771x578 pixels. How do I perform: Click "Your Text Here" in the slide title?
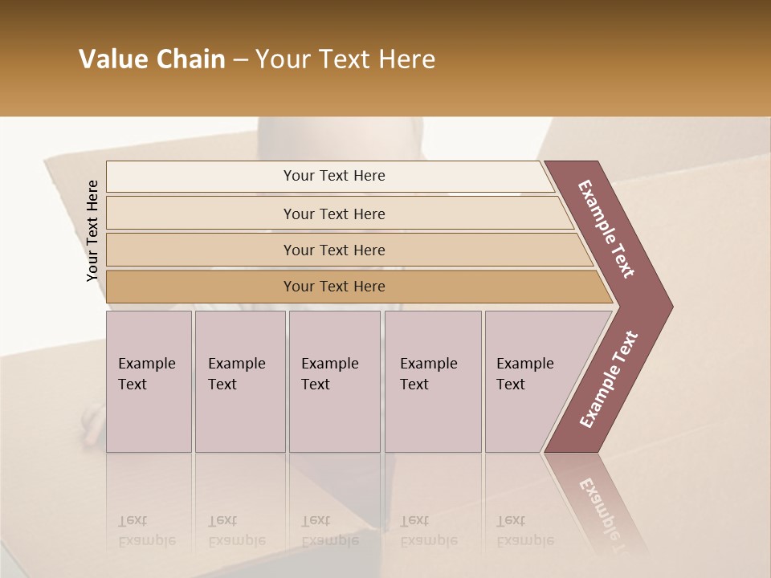coord(345,59)
